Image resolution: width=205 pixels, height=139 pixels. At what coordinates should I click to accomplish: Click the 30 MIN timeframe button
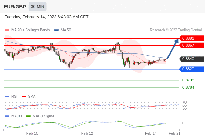point(38,7)
